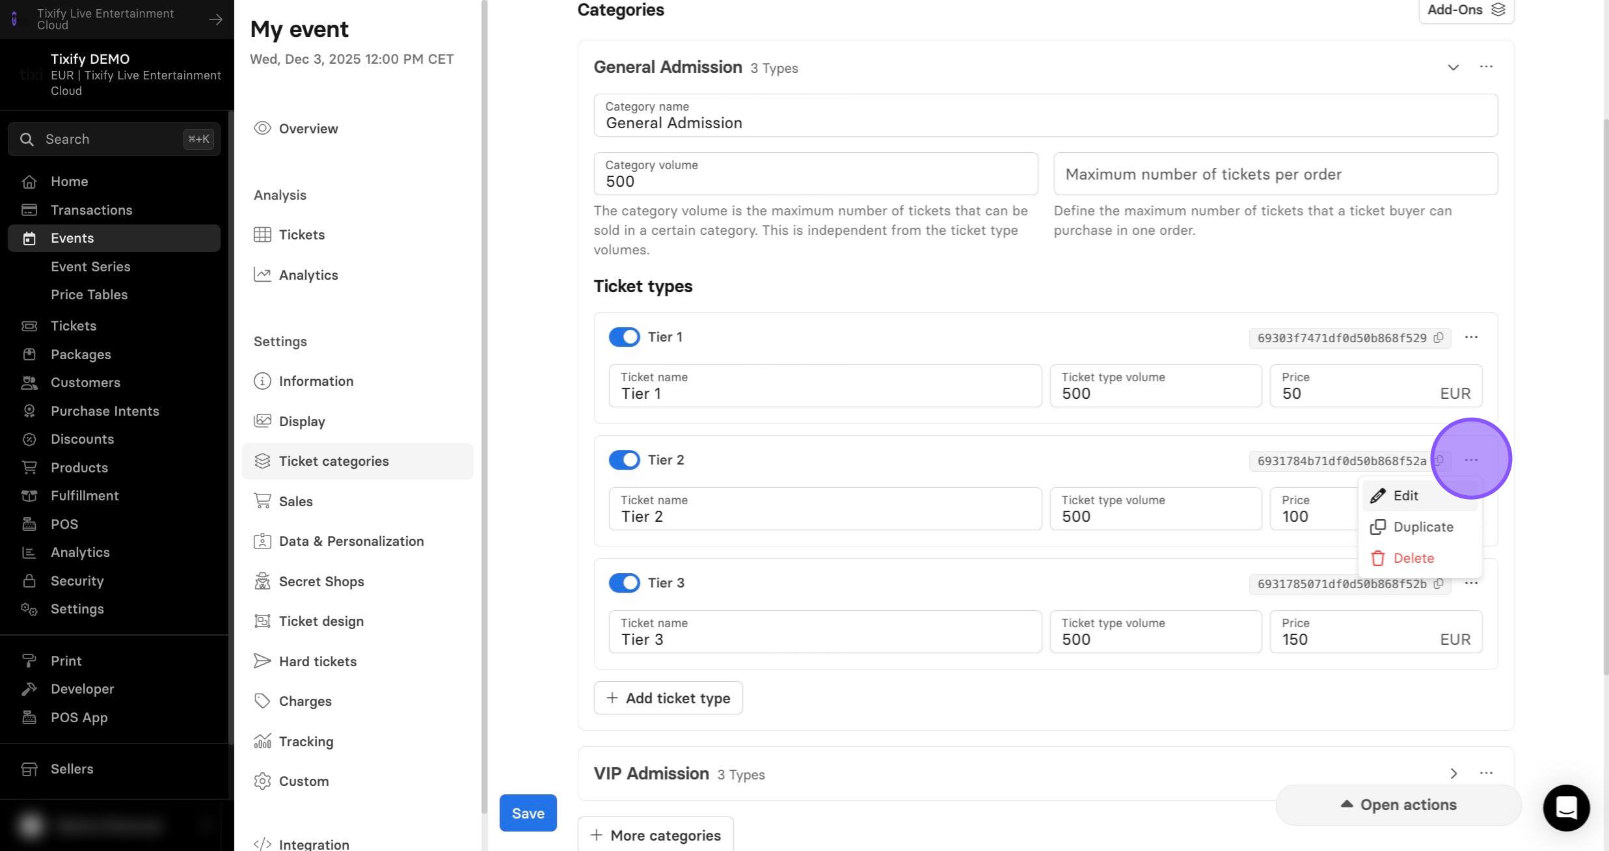Disable the Tier 1 ticket type
The width and height of the screenshot is (1609, 851).
pyautogui.click(x=624, y=337)
